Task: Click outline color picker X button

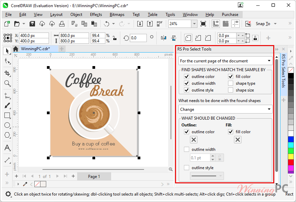Action: pyautogui.click(x=193, y=140)
